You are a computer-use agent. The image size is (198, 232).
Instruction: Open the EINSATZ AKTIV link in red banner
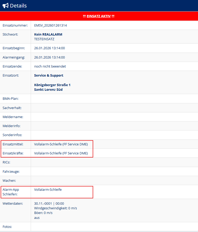(x=99, y=16)
